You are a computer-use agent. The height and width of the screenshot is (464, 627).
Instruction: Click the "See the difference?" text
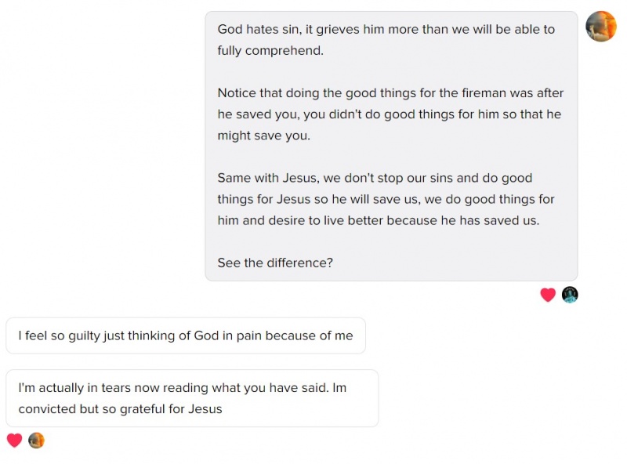click(x=275, y=263)
